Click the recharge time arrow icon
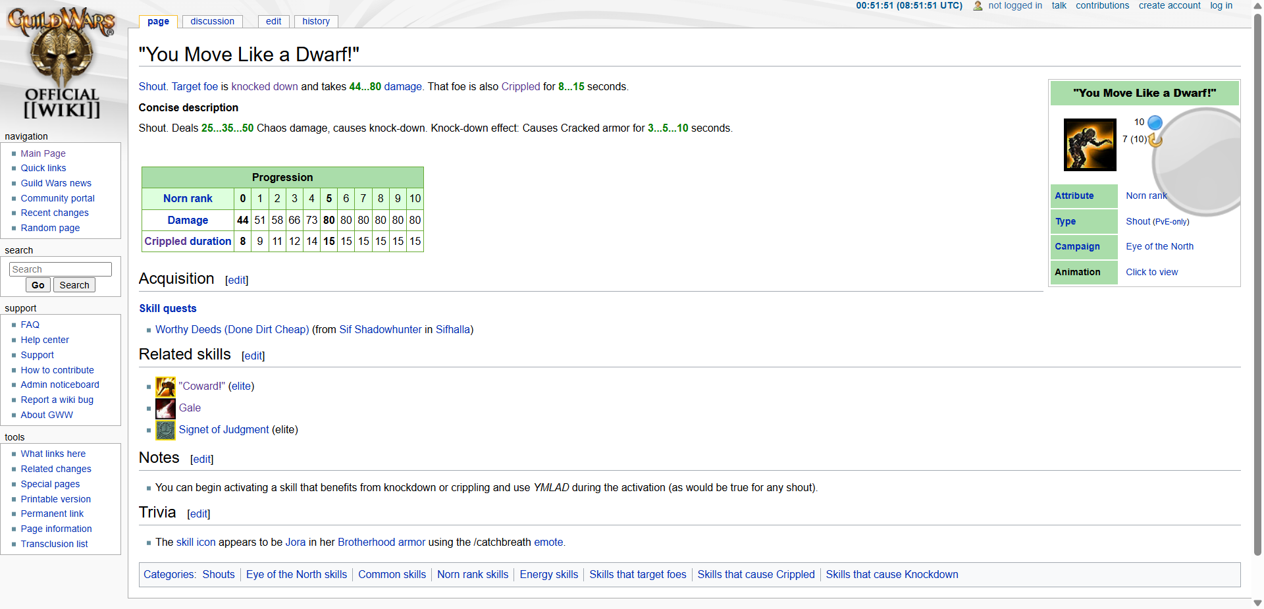This screenshot has width=1264, height=609. pos(1155,140)
